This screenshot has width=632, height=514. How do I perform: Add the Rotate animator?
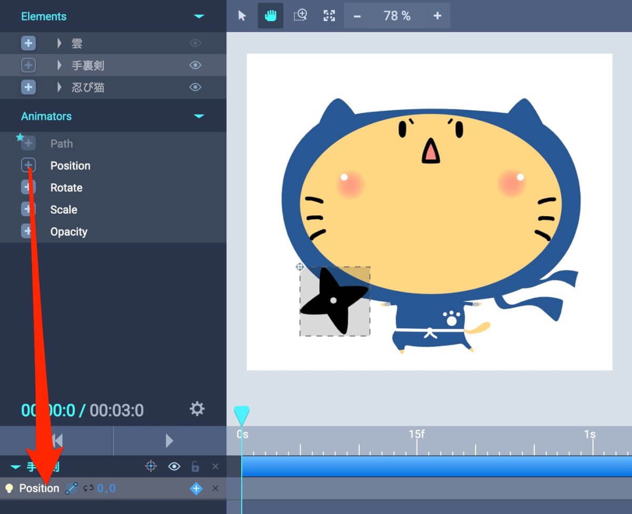pyautogui.click(x=28, y=187)
